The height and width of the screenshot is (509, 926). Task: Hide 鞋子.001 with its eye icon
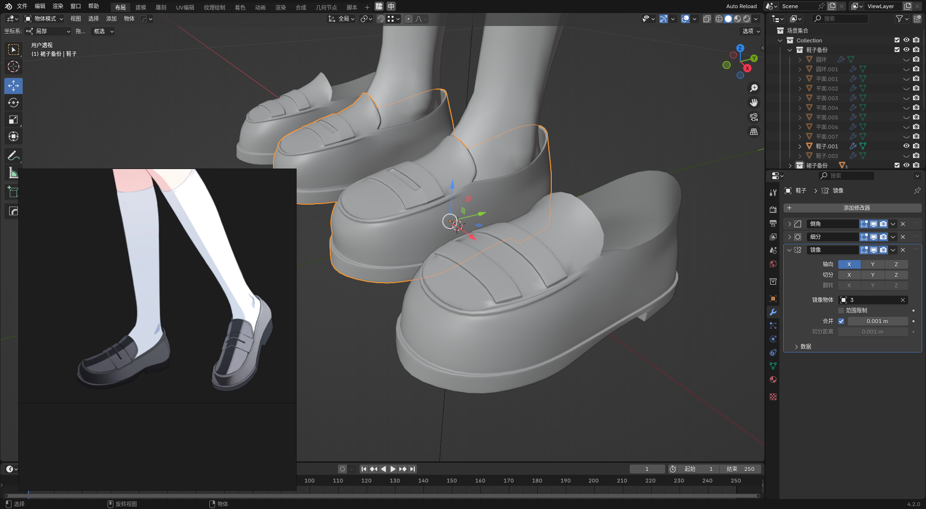pyautogui.click(x=906, y=146)
